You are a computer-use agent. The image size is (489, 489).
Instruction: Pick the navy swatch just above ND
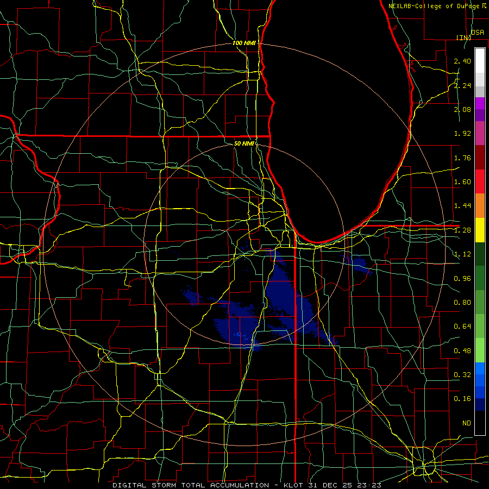pyautogui.click(x=480, y=404)
